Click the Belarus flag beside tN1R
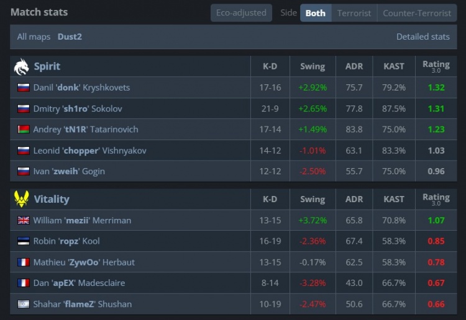The width and height of the screenshot is (466, 320). 24,130
